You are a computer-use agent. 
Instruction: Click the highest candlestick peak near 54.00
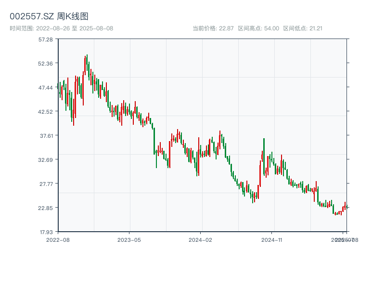pos(87,63)
